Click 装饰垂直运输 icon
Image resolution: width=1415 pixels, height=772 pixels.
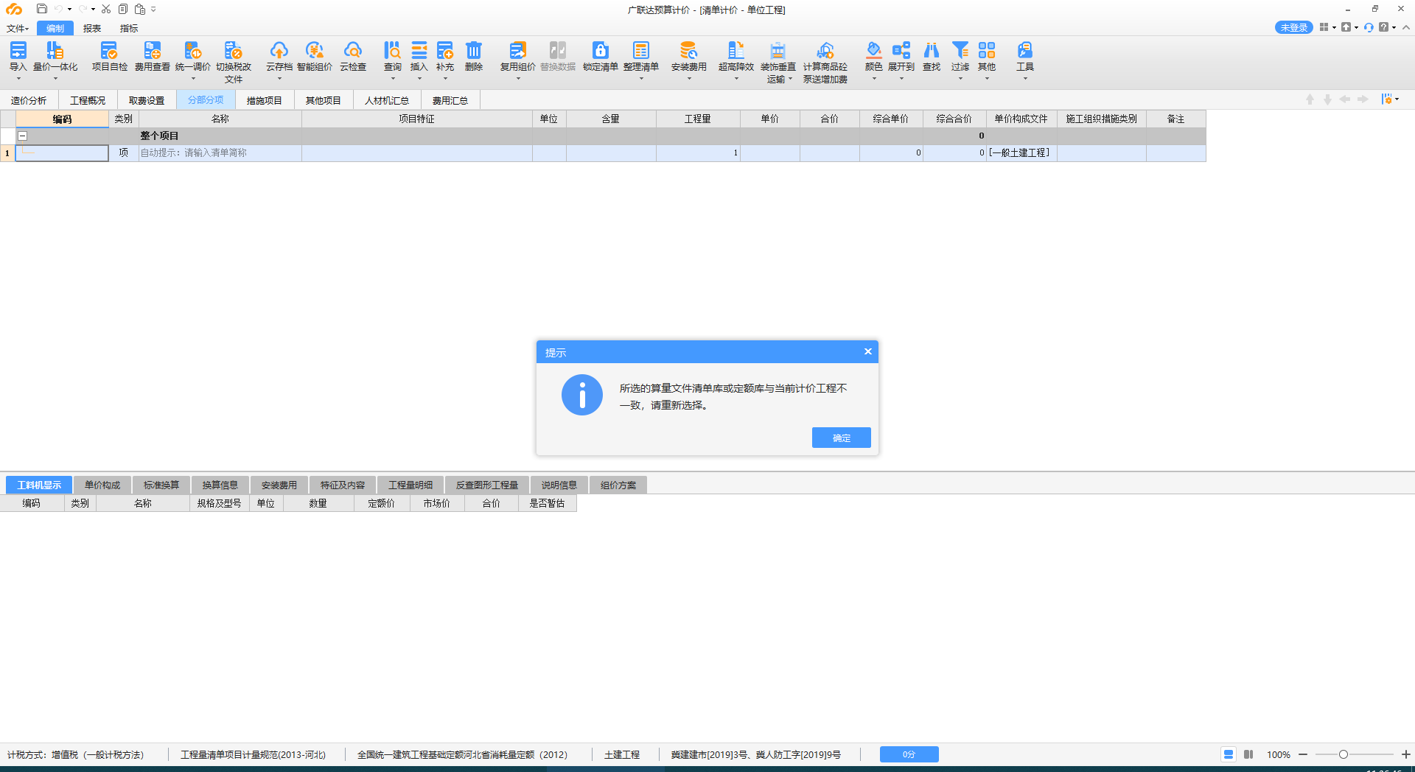778,50
